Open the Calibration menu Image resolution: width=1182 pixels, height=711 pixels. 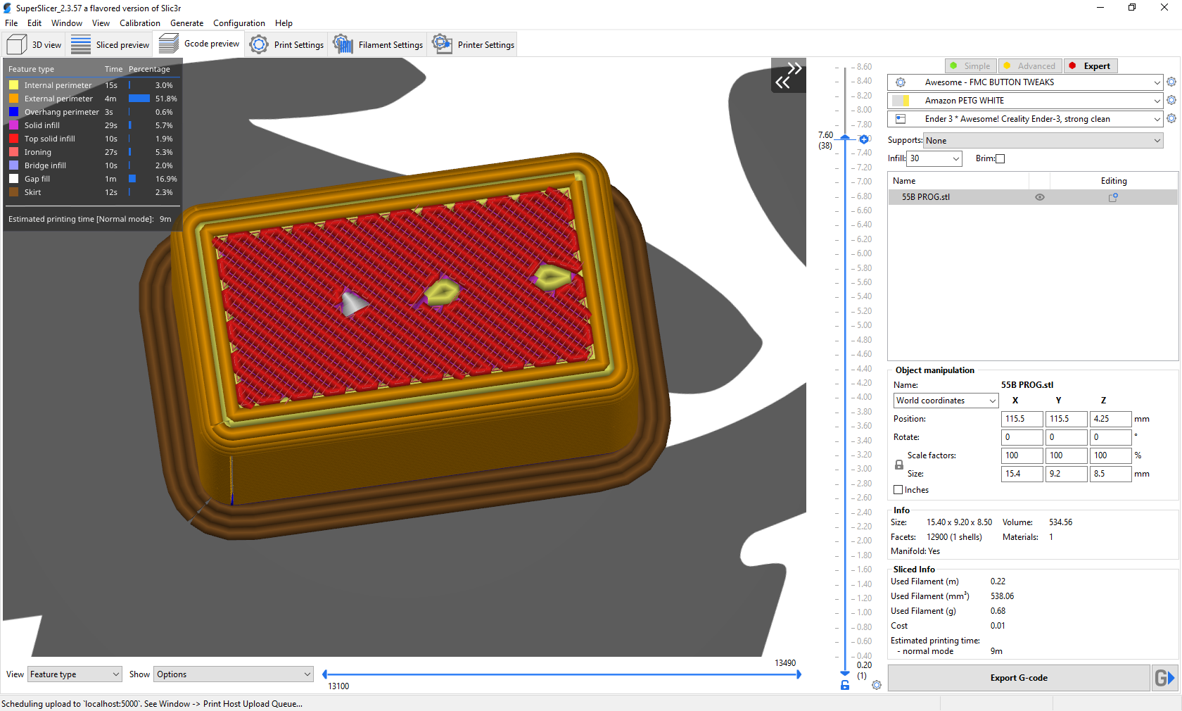click(140, 23)
